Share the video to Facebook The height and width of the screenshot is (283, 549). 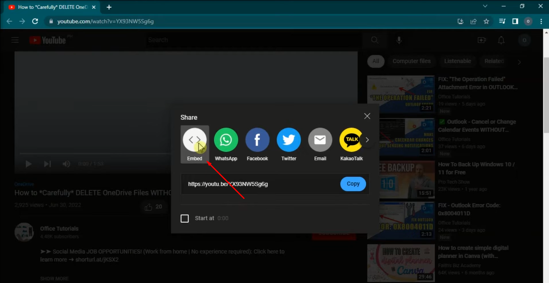pyautogui.click(x=257, y=139)
